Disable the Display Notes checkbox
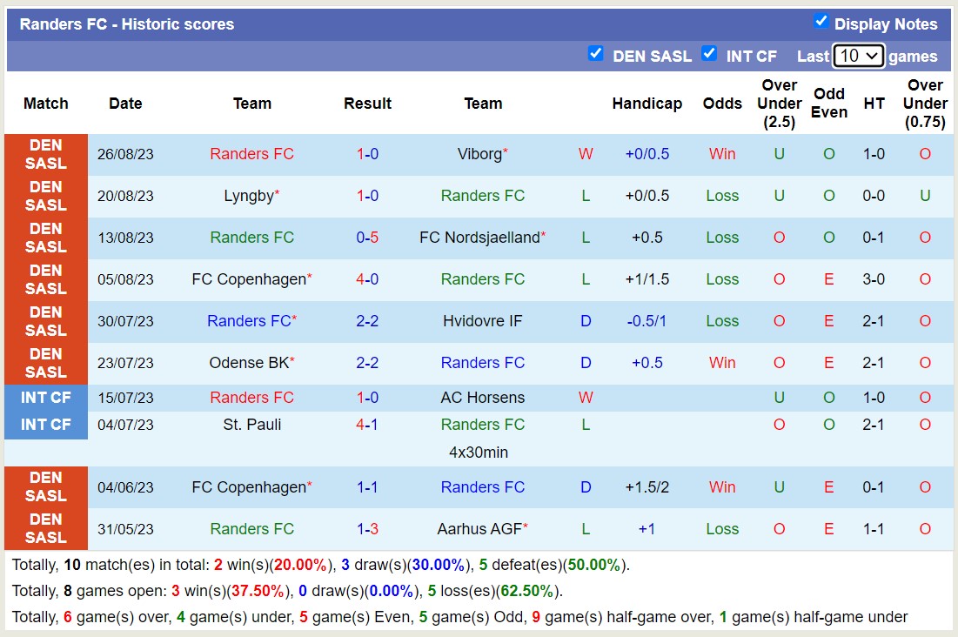This screenshot has height=637, width=958. click(x=820, y=23)
